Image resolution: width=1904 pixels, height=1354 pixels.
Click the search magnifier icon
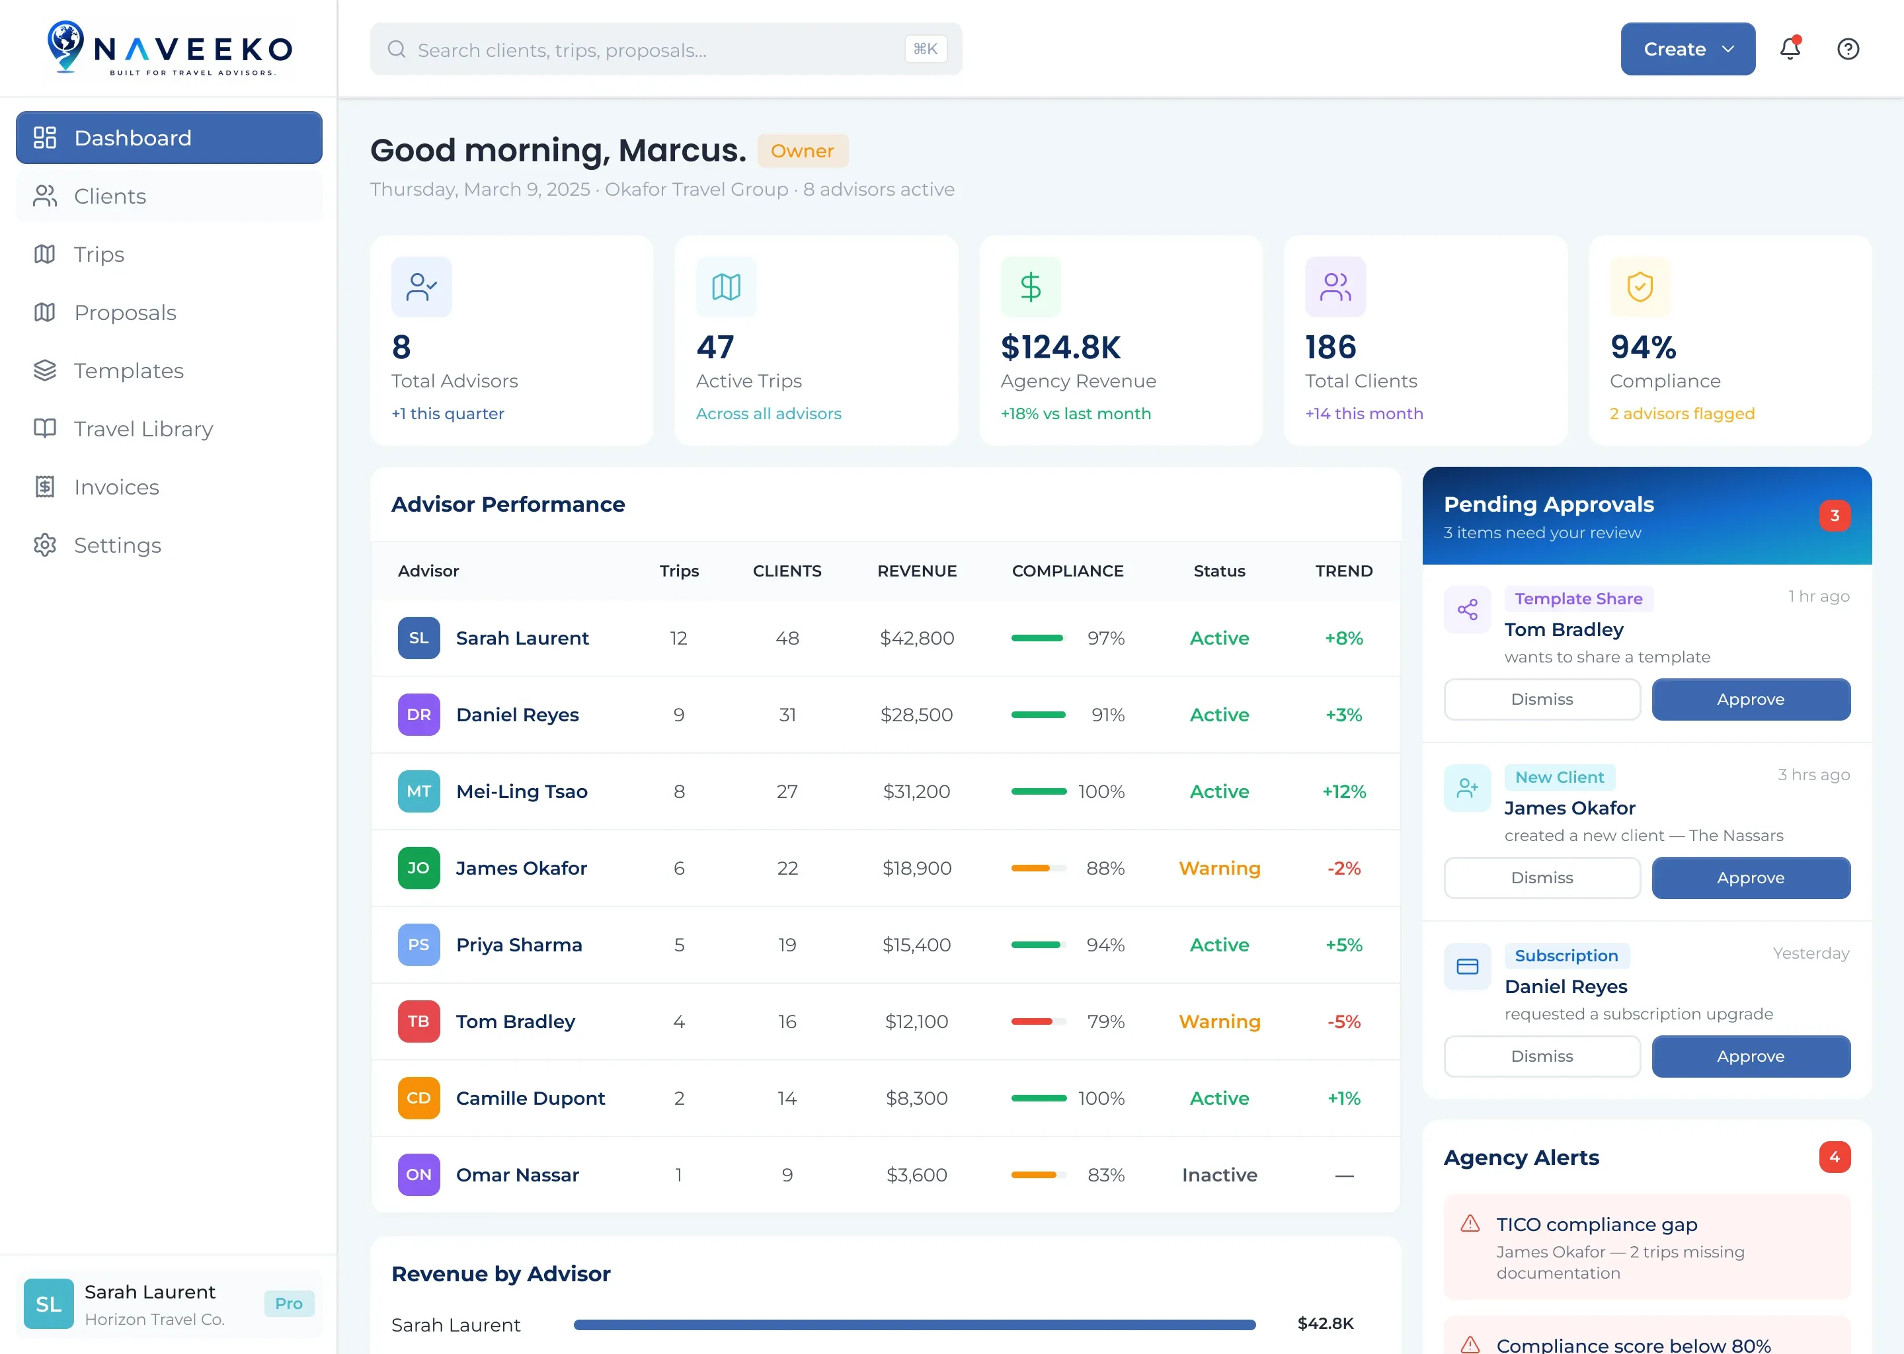[397, 49]
